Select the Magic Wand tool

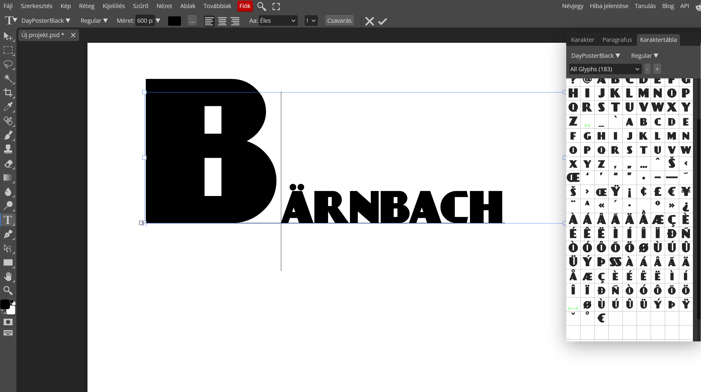pyautogui.click(x=8, y=79)
